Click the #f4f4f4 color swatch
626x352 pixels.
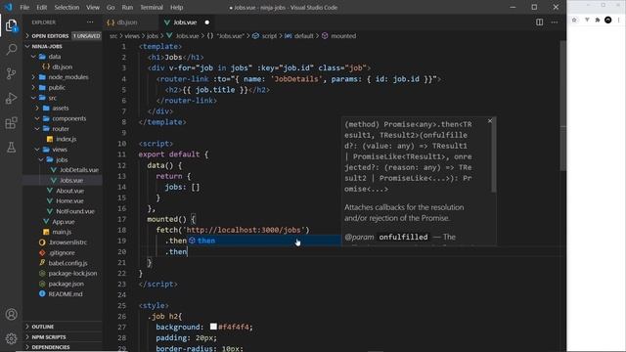tap(213, 327)
